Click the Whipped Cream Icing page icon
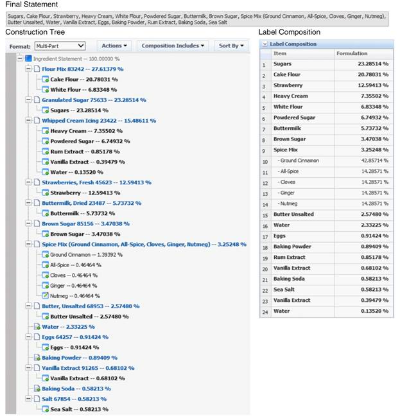Image resolution: width=400 pixels, height=420 pixels. coord(37,121)
